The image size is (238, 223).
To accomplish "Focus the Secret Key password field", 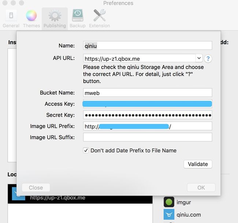I will click(148, 115).
